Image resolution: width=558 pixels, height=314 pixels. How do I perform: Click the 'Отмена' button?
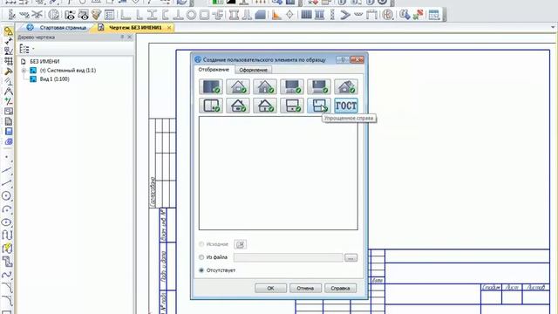point(305,288)
